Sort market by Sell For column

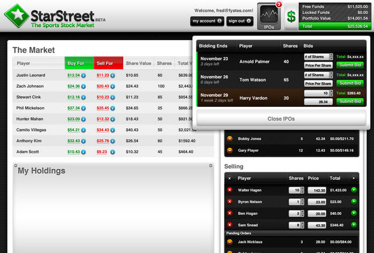pos(108,63)
